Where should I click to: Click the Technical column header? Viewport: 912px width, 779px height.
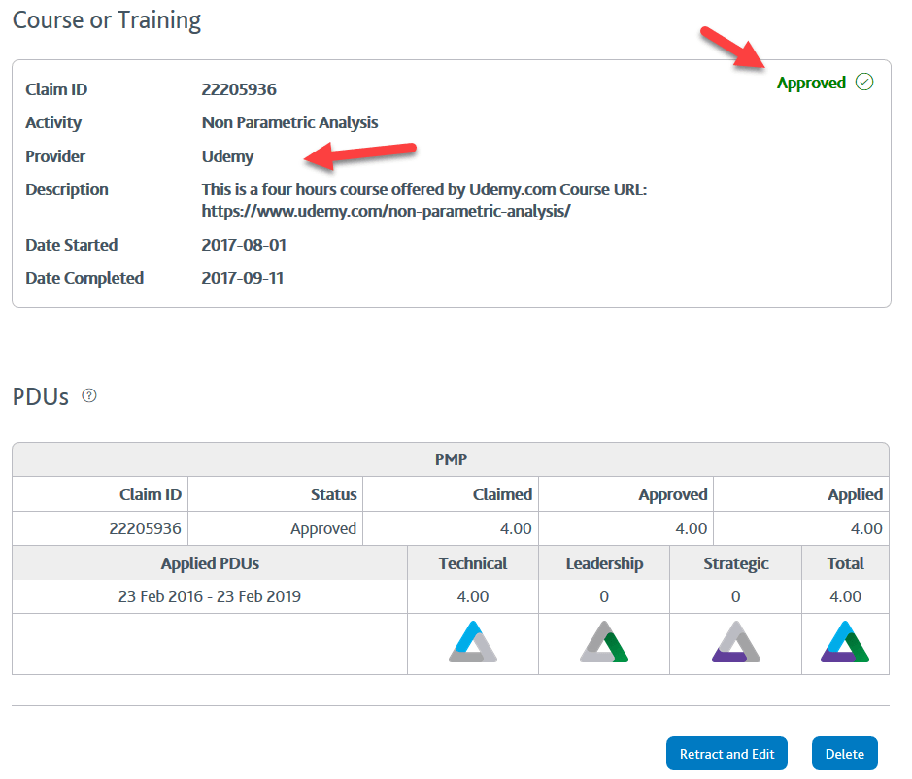473,563
